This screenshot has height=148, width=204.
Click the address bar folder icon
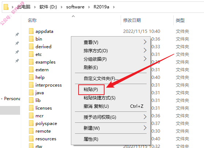pyautogui.click(x=6, y=7)
